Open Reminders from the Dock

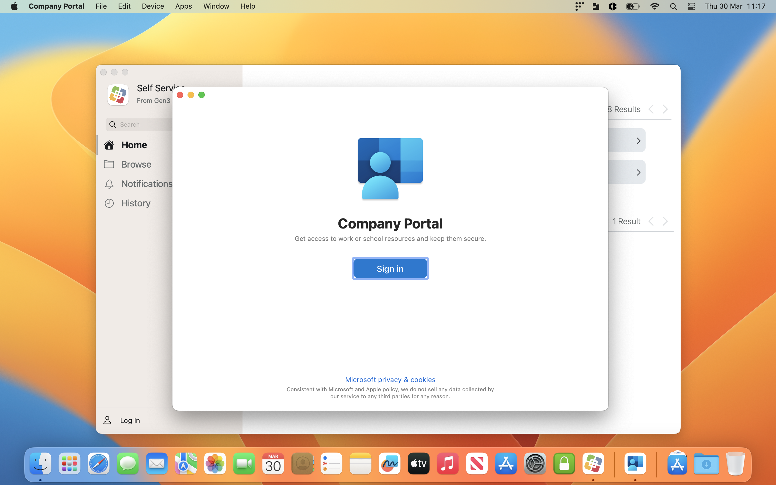click(x=331, y=463)
